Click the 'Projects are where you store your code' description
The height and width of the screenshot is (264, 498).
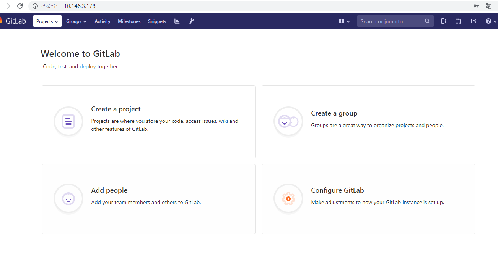(165, 125)
